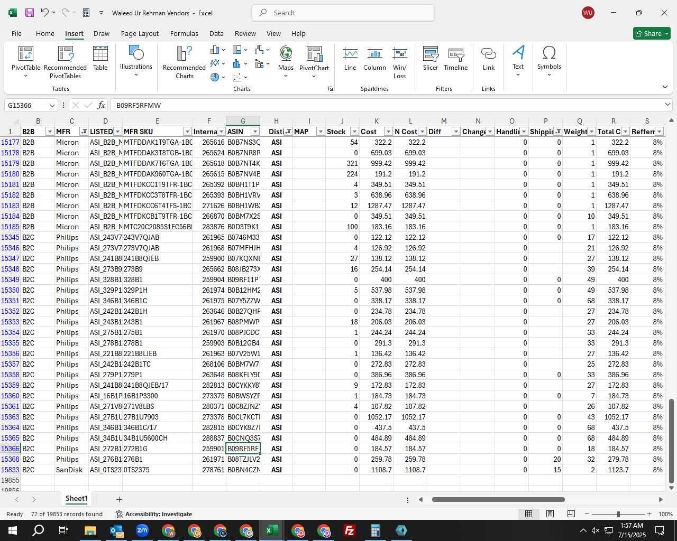Open Zoom app from the taskbar
677x541 pixels.
(x=142, y=530)
